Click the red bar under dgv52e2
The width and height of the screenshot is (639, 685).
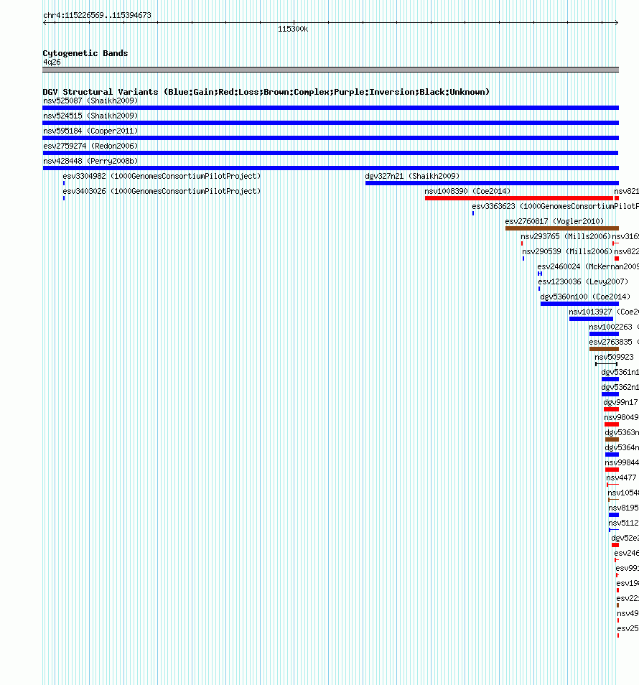click(x=615, y=545)
